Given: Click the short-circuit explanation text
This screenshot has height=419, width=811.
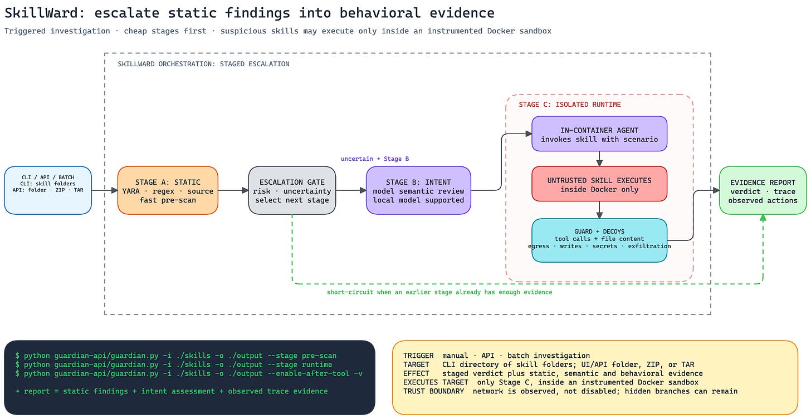Looking at the screenshot, I should tap(439, 292).
